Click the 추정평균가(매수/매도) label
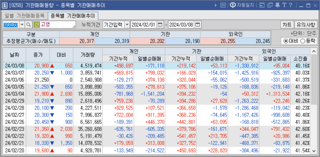 31,41
